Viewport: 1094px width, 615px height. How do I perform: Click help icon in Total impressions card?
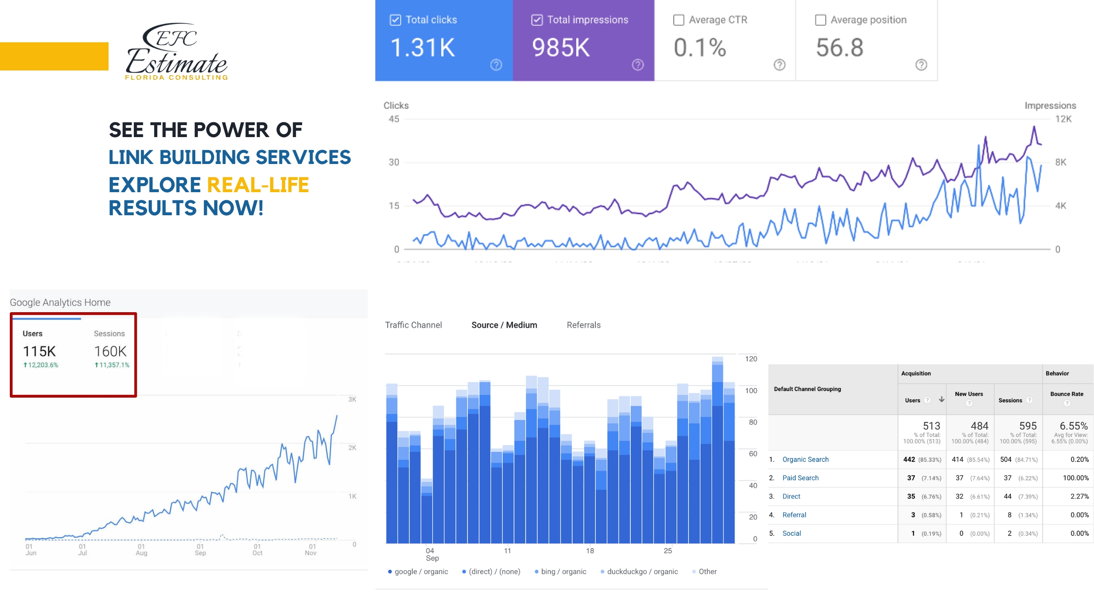(638, 65)
